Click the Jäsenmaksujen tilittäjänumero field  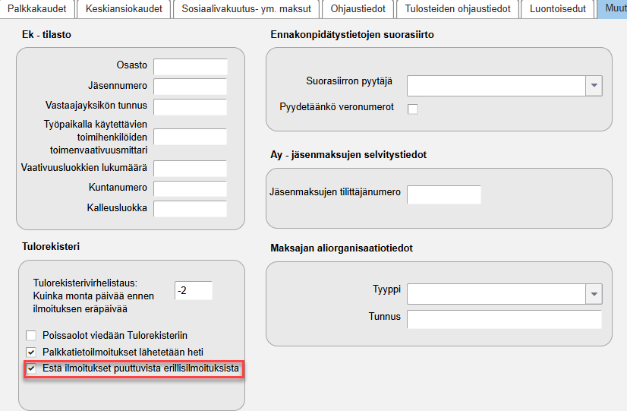pos(444,194)
